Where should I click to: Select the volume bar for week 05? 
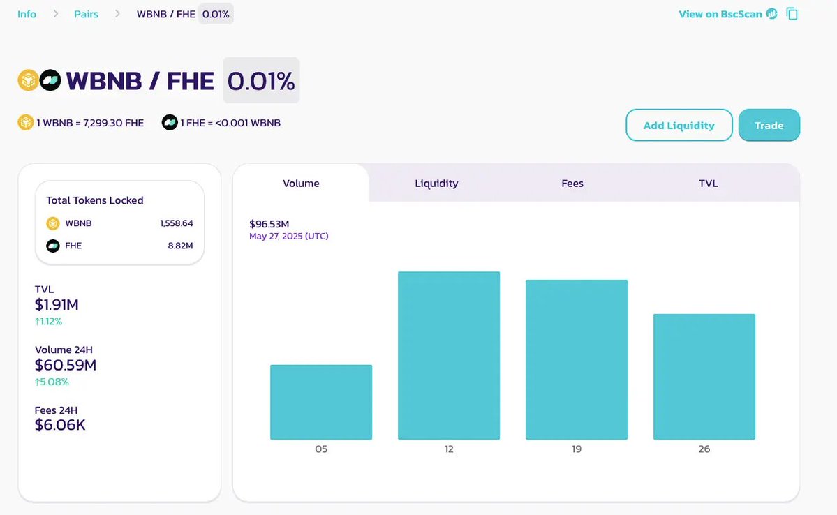(x=321, y=403)
